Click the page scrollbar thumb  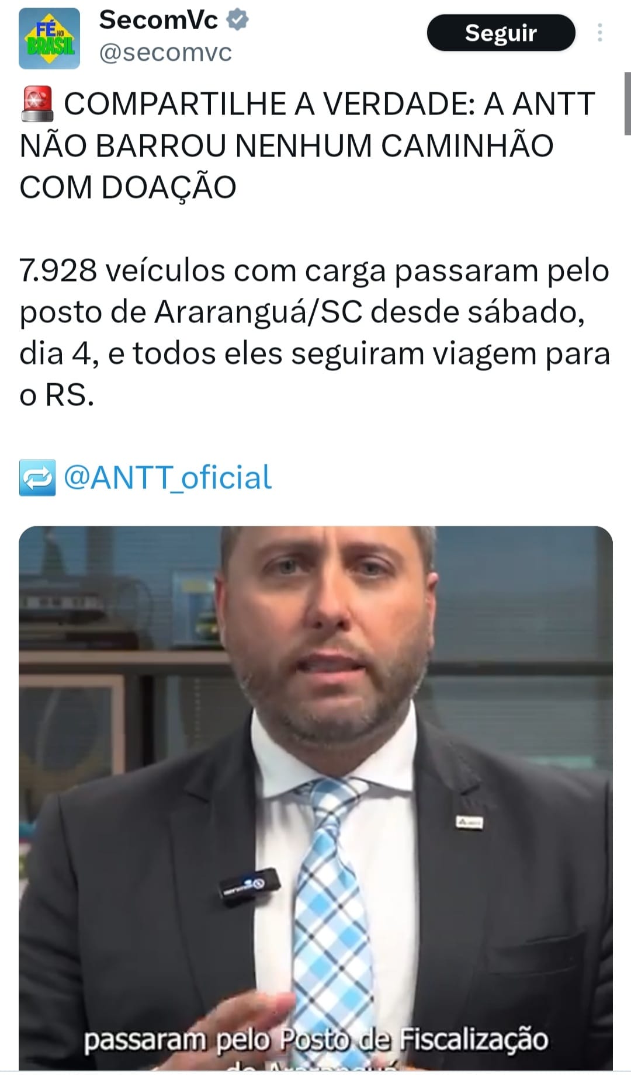(x=627, y=104)
